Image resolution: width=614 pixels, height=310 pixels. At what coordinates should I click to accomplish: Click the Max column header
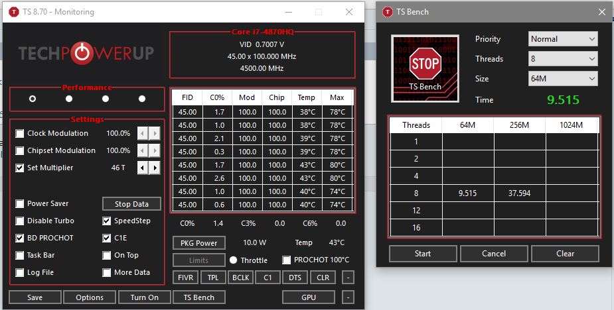tap(337, 97)
